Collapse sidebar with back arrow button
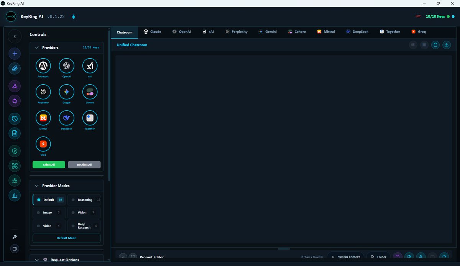 coord(15,36)
